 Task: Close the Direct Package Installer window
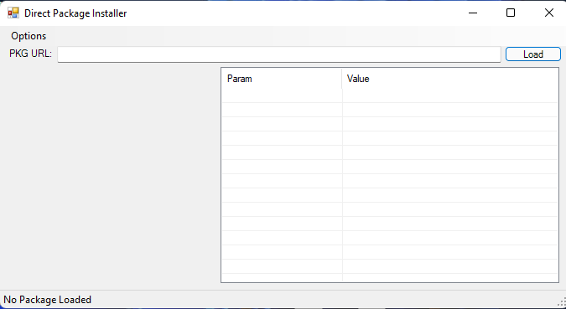[548, 13]
